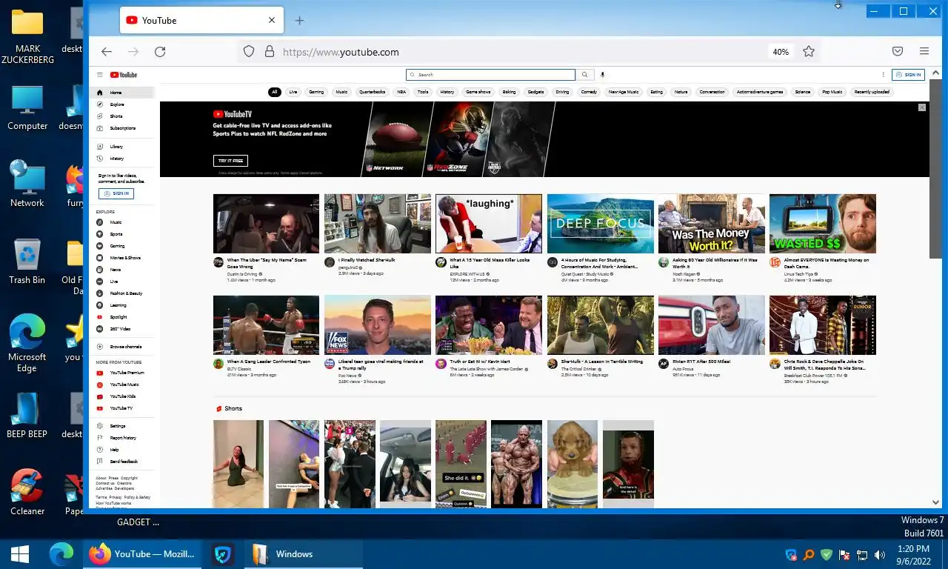Select the Recently uploaded chip
Image resolution: width=948 pixels, height=569 pixels.
tap(872, 92)
